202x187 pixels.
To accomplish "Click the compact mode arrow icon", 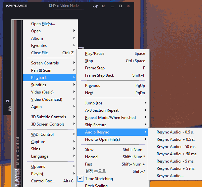I will (103, 6).
